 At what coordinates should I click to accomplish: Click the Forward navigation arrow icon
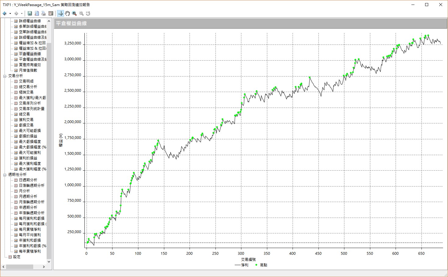(16, 13)
